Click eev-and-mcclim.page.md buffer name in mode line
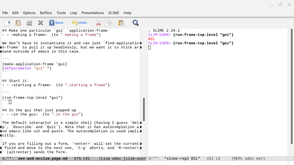The height and width of the screenshot is (165, 294). tap(43, 159)
